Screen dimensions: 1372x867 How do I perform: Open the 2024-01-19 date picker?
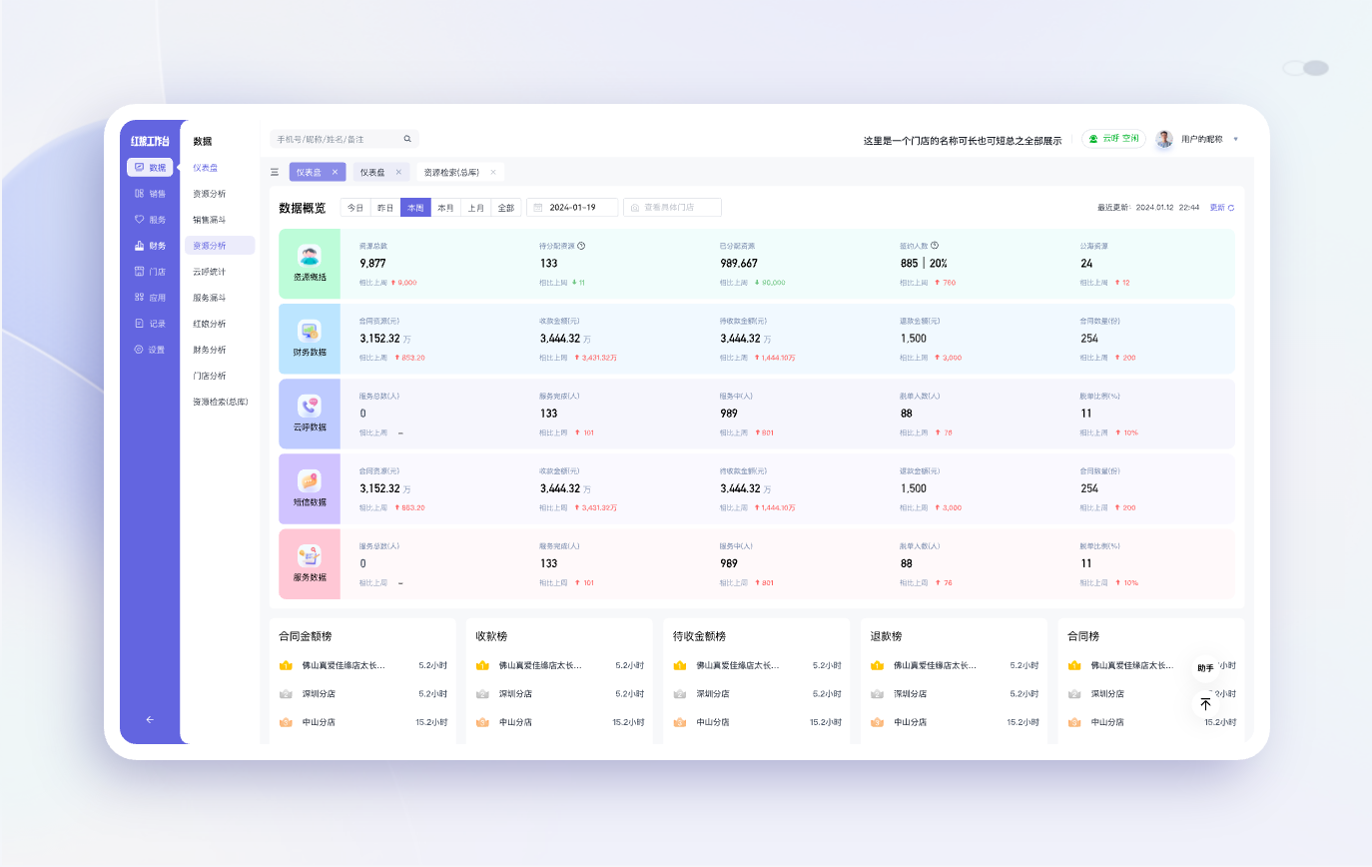click(x=572, y=208)
